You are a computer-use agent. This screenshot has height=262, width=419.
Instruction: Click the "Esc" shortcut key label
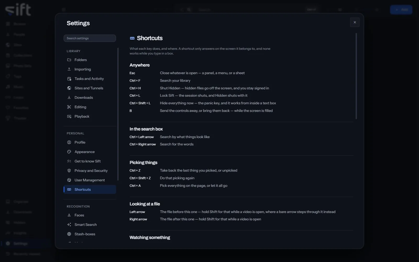pyautogui.click(x=132, y=73)
